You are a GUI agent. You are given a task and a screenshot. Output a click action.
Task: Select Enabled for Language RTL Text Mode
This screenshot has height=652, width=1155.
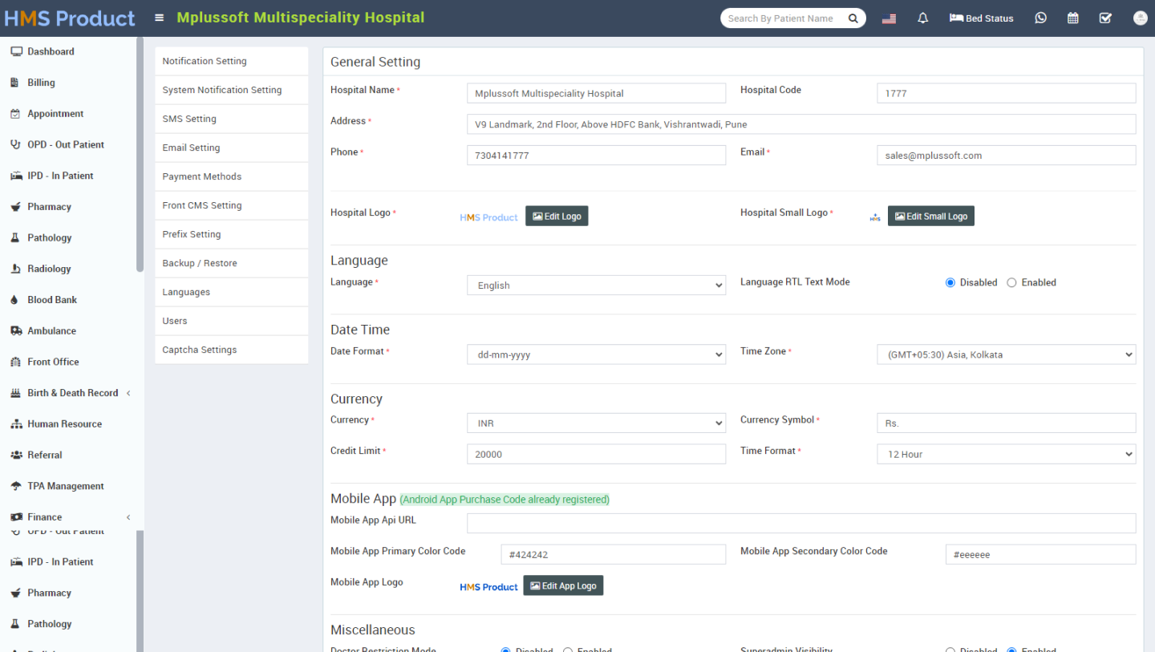click(1011, 282)
